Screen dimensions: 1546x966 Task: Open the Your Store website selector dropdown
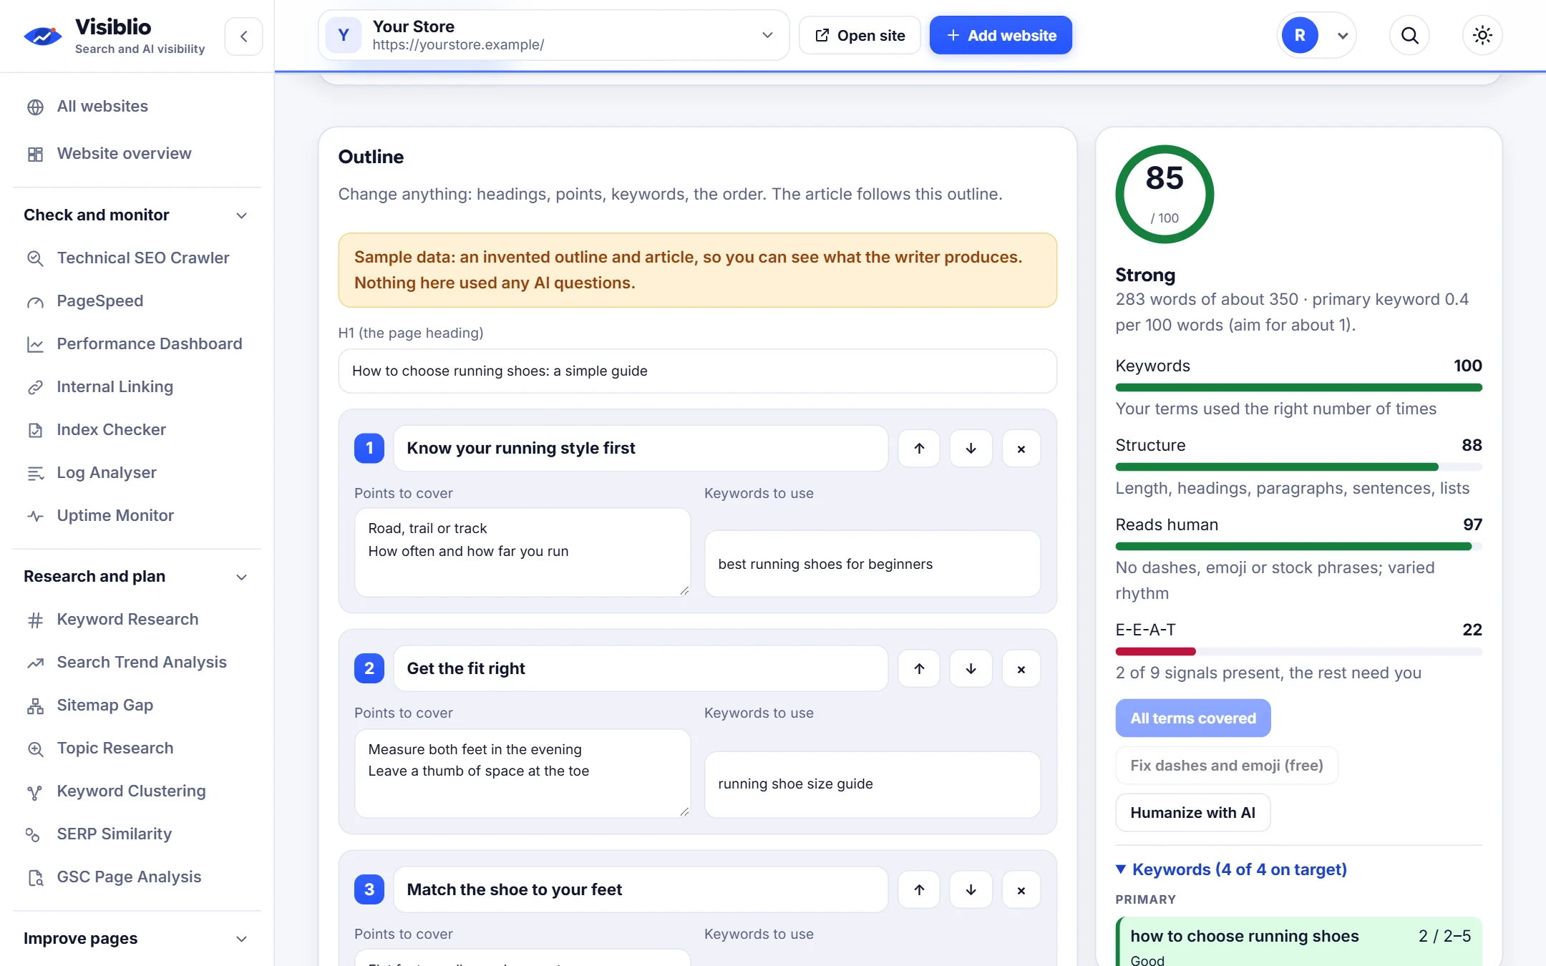(x=553, y=35)
